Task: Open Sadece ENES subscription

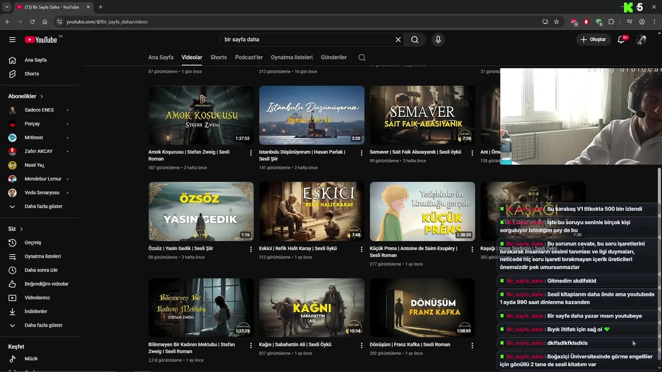Action: click(39, 110)
